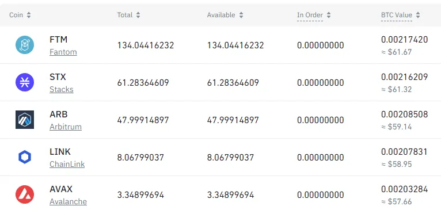Click the BTC Value column header label
The height and width of the screenshot is (210, 441).
[x=397, y=15]
